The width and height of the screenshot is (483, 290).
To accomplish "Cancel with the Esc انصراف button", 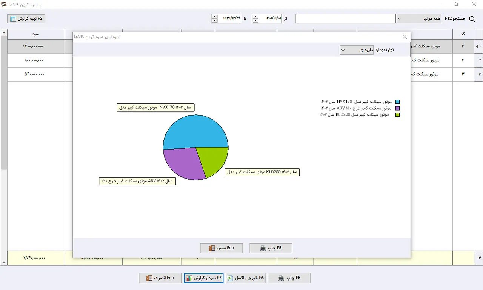I will 160,278.
